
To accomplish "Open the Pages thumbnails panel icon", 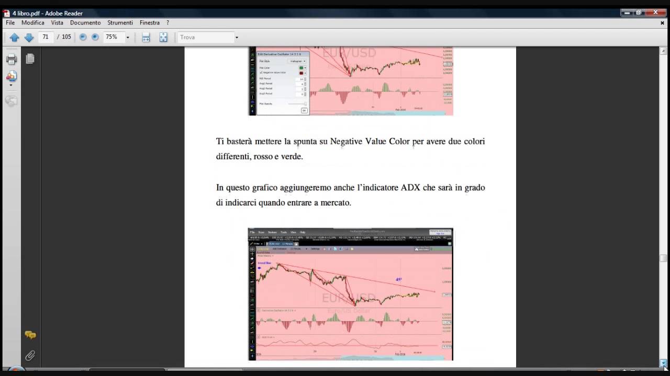I will pos(30,59).
